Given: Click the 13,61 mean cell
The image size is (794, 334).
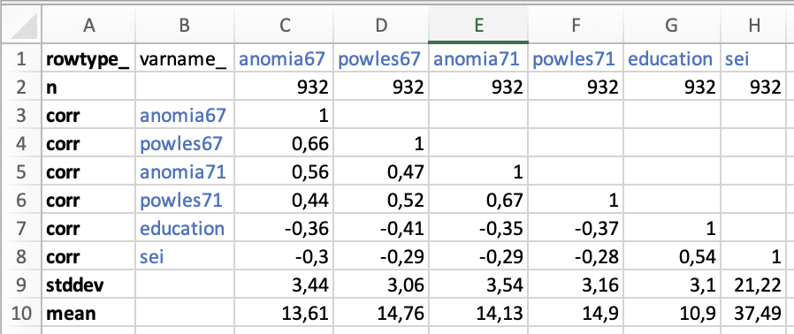Looking at the screenshot, I should (x=283, y=315).
